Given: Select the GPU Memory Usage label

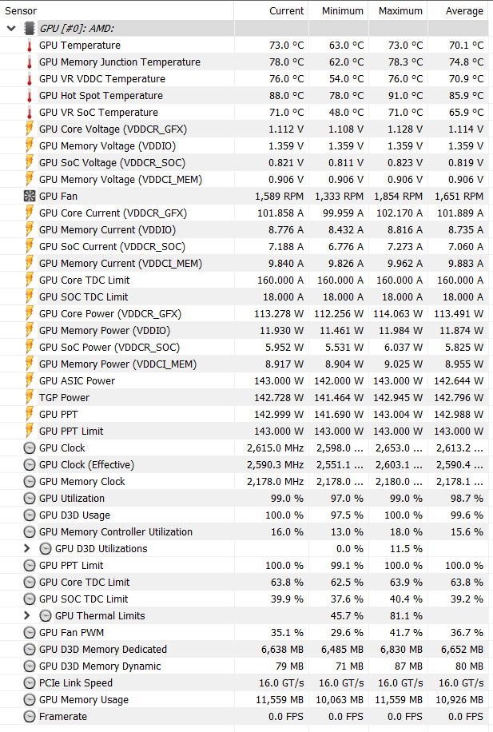Looking at the screenshot, I should tap(84, 700).
